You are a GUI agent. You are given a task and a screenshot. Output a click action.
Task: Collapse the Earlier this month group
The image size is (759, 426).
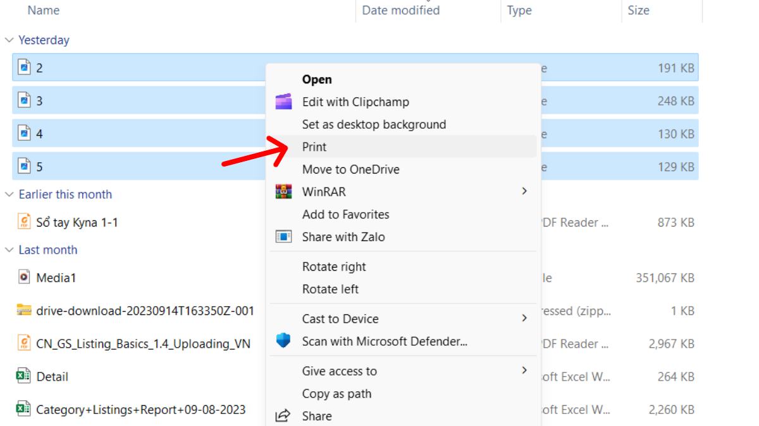pos(9,194)
